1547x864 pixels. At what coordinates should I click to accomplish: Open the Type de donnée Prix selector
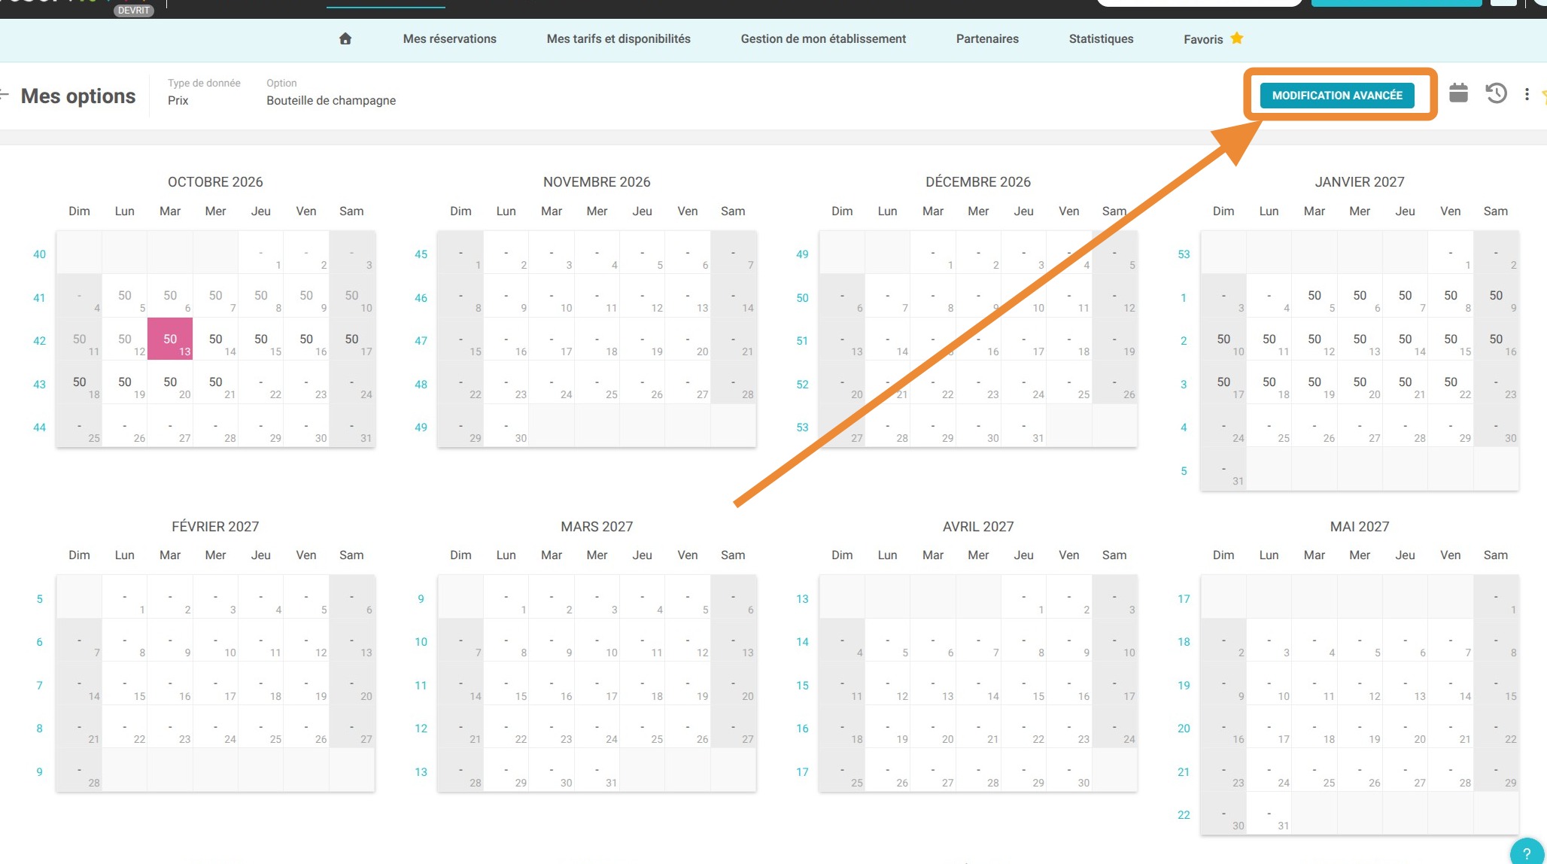click(x=204, y=93)
